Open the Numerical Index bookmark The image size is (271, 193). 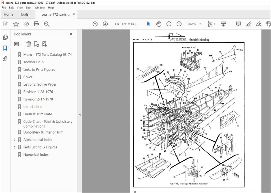point(36,155)
